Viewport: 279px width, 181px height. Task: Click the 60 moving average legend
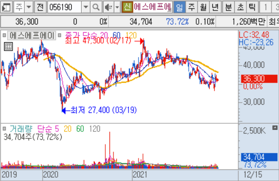[116, 36]
